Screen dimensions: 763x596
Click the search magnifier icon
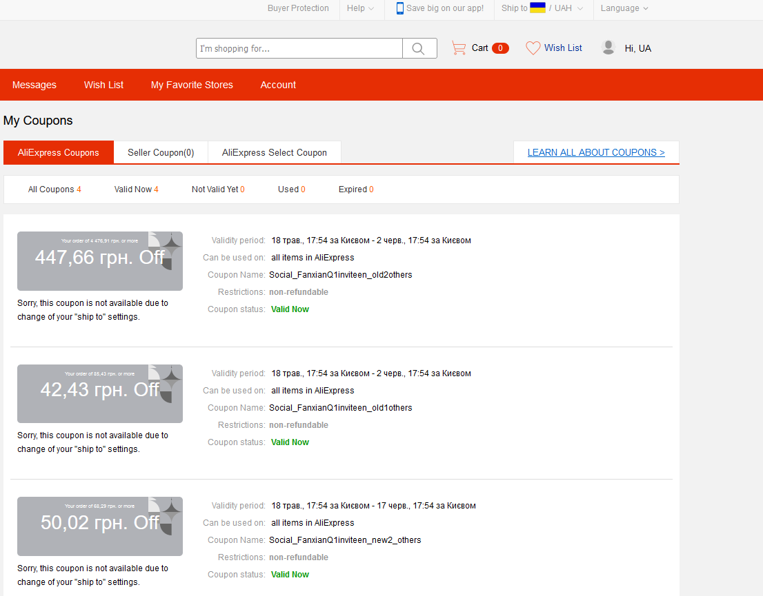tap(418, 48)
